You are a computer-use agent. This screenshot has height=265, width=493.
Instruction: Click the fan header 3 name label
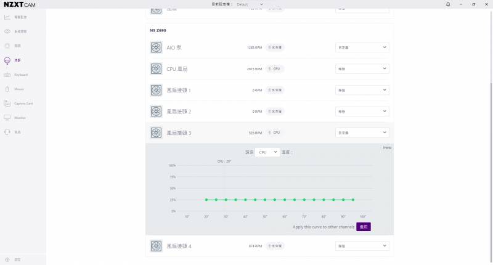point(179,132)
